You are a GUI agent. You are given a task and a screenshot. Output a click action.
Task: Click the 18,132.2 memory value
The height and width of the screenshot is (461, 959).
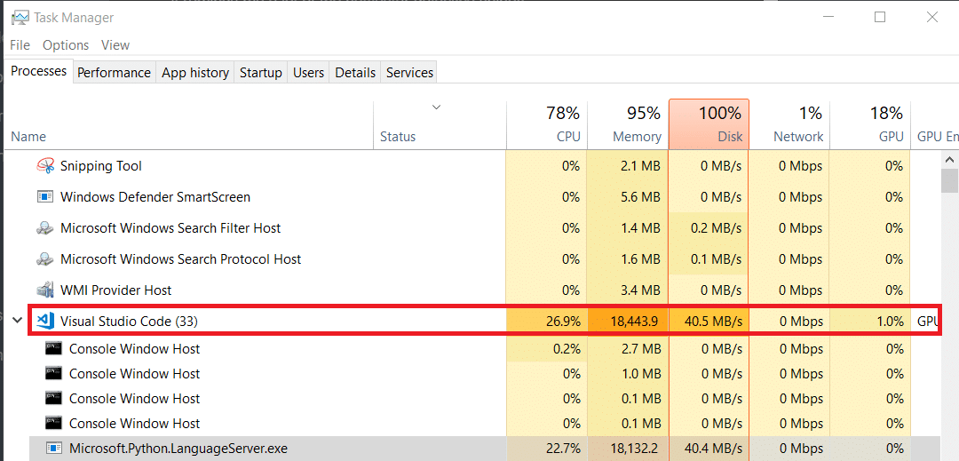point(628,449)
